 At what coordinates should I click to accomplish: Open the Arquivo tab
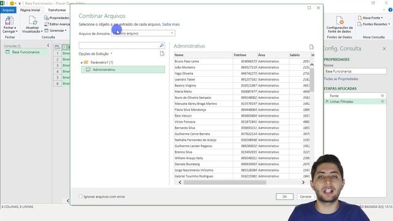(8, 10)
